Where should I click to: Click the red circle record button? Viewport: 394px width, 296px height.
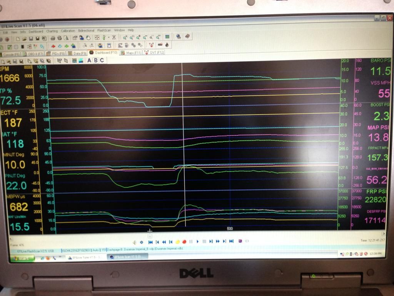coord(184,242)
